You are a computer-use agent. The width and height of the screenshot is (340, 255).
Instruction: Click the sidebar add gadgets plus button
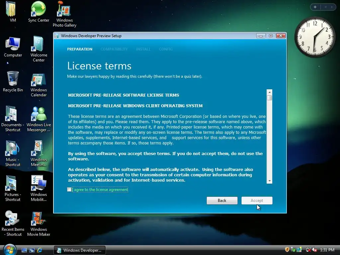[315, 7]
